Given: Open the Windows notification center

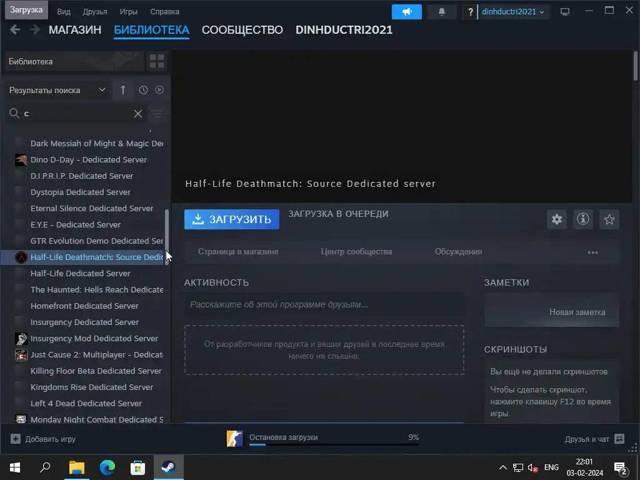Looking at the screenshot, I should pyautogui.click(x=621, y=467).
